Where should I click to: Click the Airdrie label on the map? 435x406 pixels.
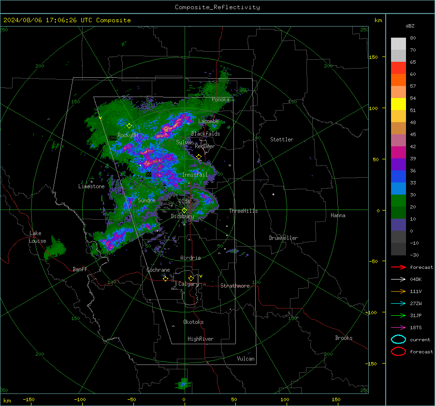click(x=190, y=258)
